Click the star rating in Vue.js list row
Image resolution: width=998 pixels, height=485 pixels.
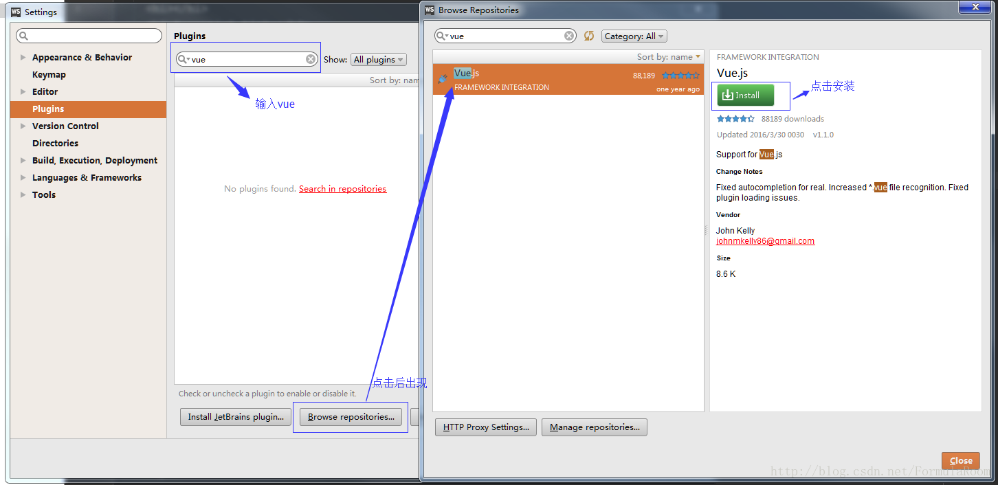pos(680,76)
